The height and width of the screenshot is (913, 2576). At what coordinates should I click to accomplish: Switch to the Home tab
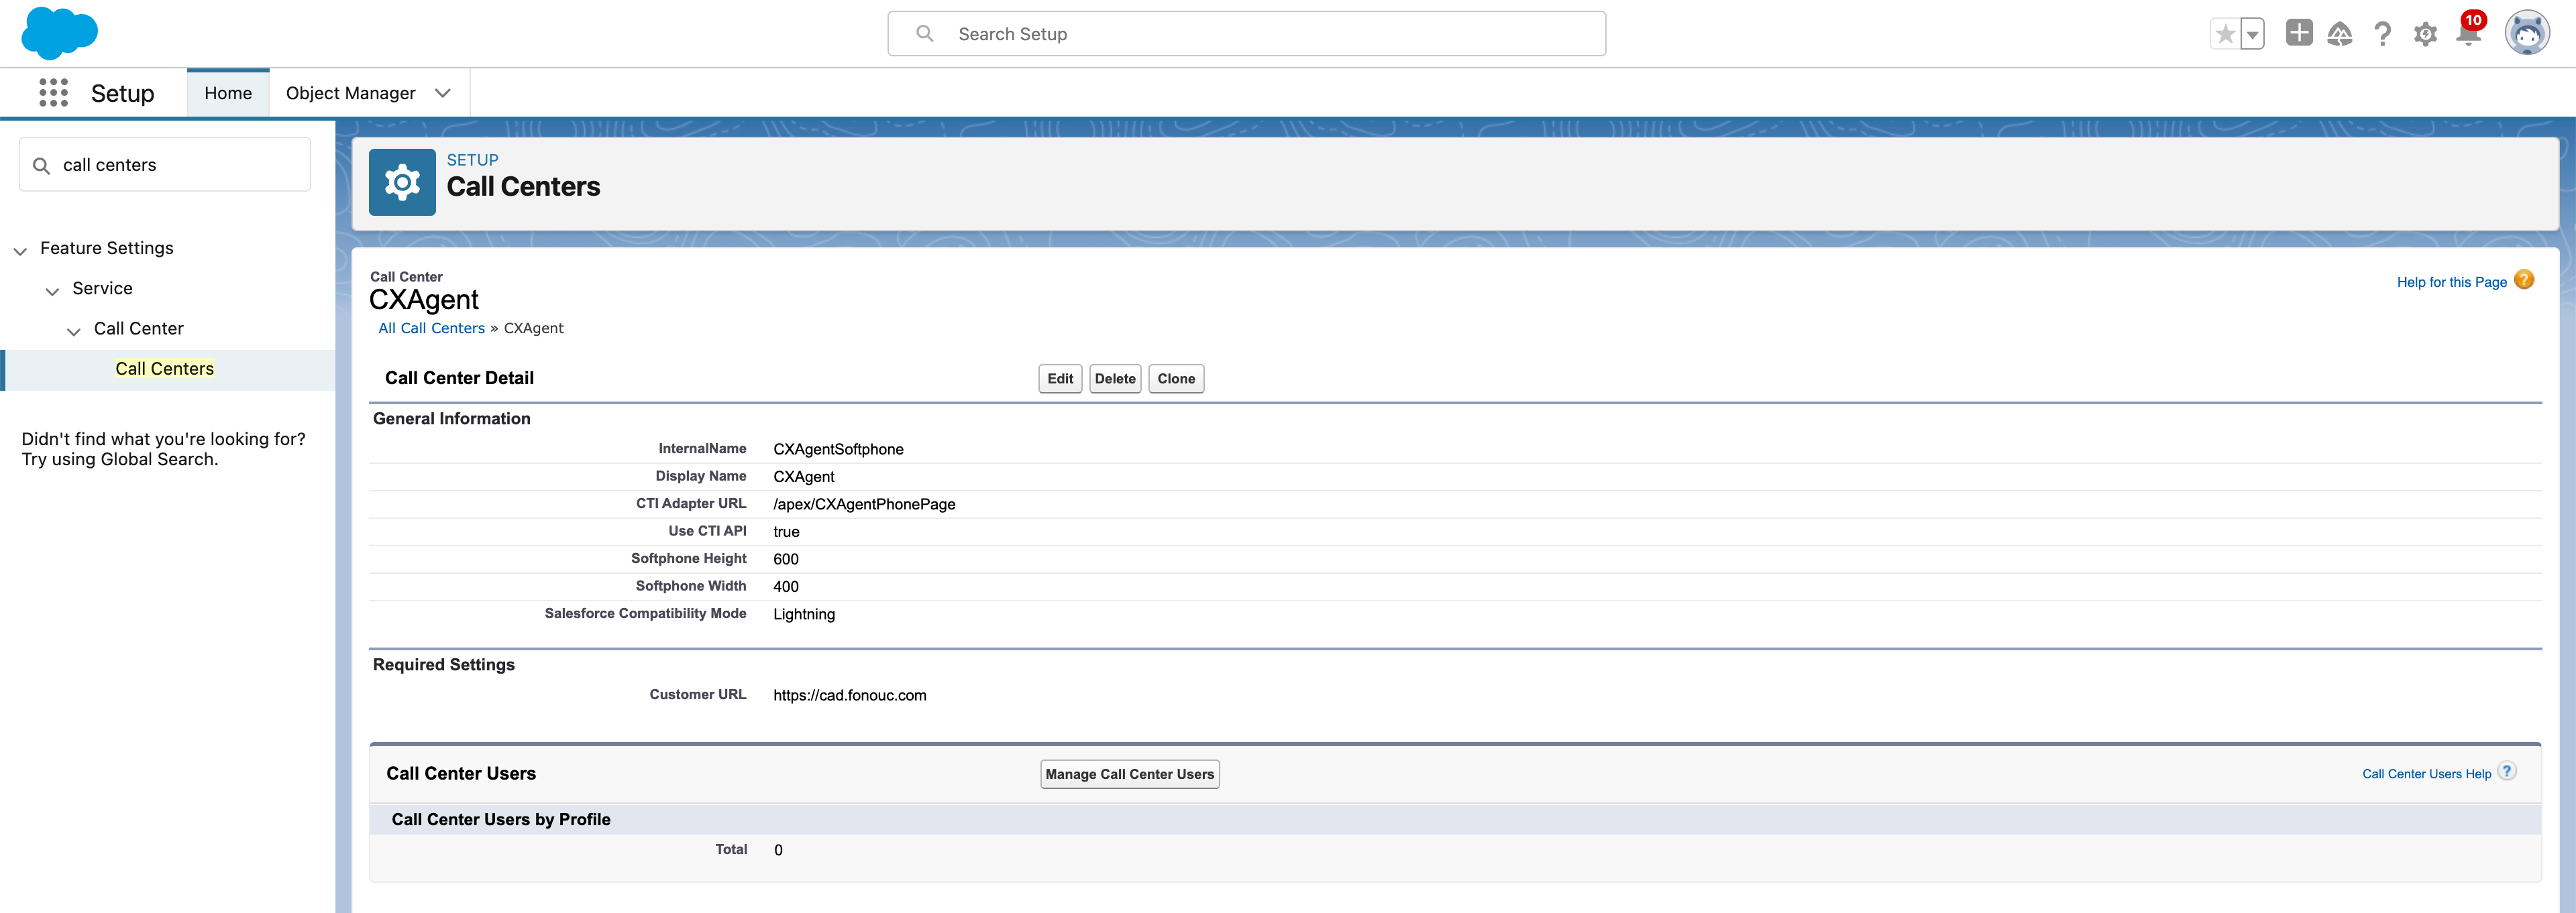point(228,93)
